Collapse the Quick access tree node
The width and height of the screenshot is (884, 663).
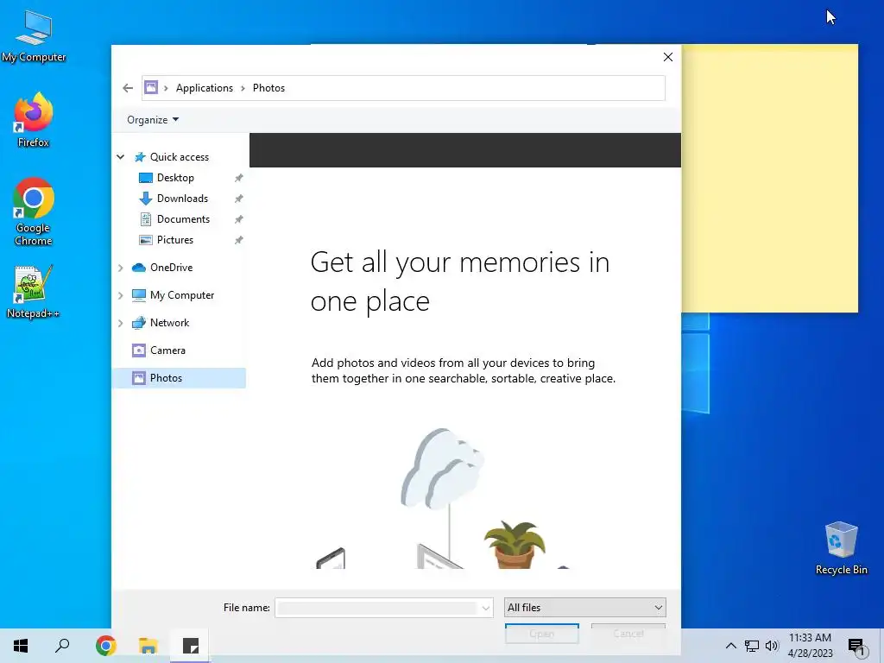tap(121, 157)
